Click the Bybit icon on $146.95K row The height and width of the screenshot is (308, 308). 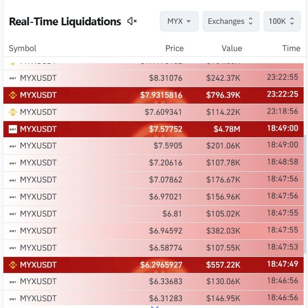click(13, 299)
